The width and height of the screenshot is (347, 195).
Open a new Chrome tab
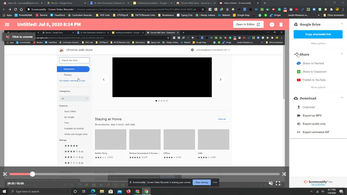tap(265, 3)
